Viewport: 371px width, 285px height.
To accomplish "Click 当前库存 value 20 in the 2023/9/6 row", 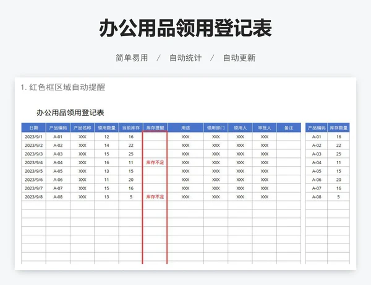I will 131,180.
